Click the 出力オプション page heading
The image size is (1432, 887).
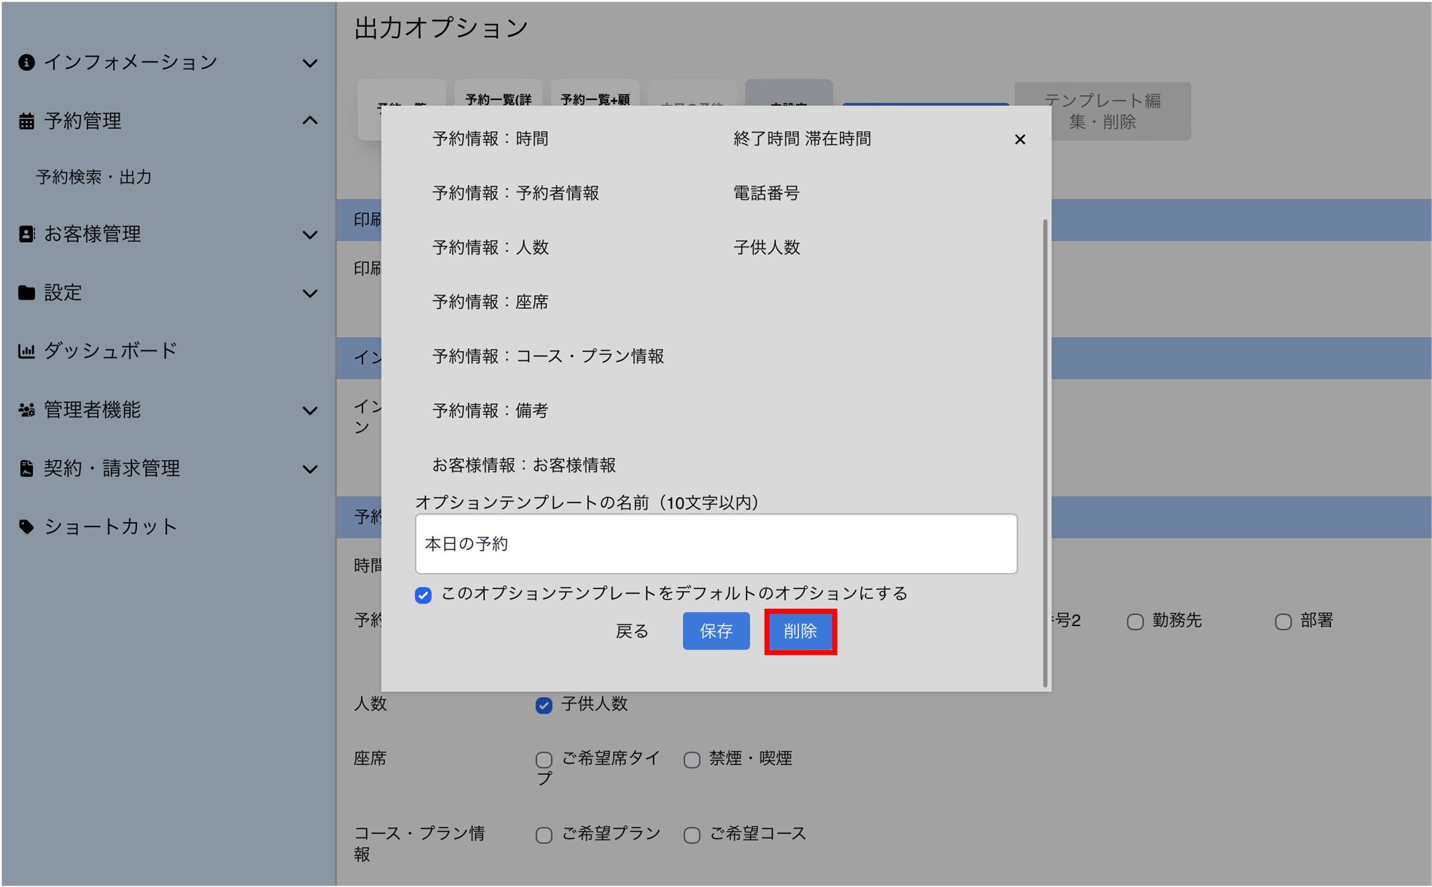click(x=441, y=28)
